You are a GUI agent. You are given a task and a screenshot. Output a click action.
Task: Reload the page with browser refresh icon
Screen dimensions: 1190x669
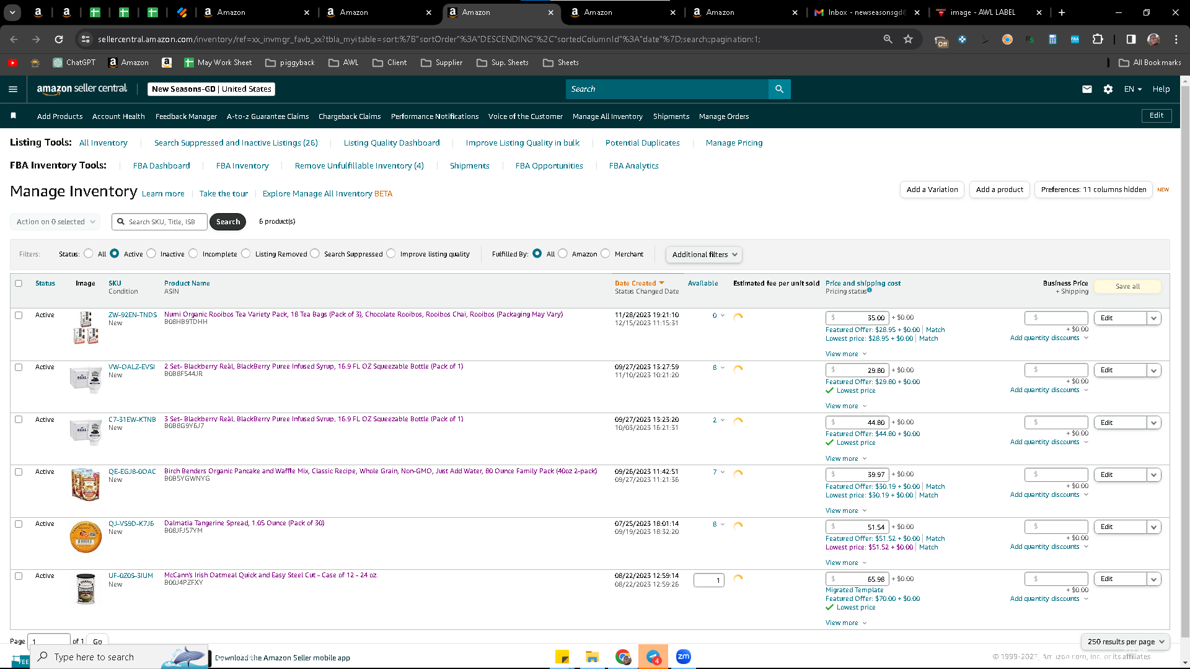pyautogui.click(x=59, y=39)
